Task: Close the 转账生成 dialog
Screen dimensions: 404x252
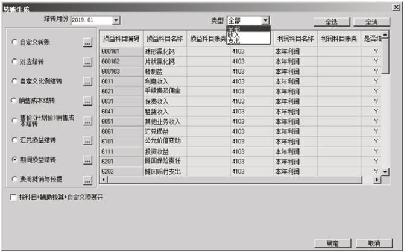Action: tap(396, 7)
